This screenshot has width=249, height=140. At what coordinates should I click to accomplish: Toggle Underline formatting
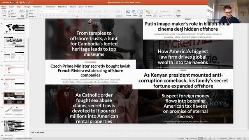click(x=47, y=16)
